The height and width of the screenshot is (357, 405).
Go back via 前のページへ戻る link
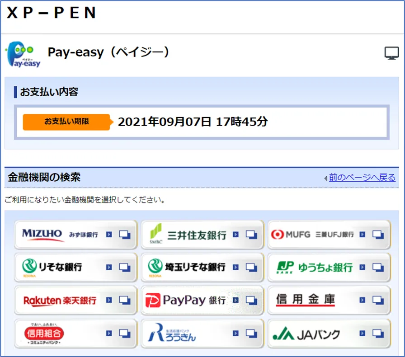click(x=362, y=178)
